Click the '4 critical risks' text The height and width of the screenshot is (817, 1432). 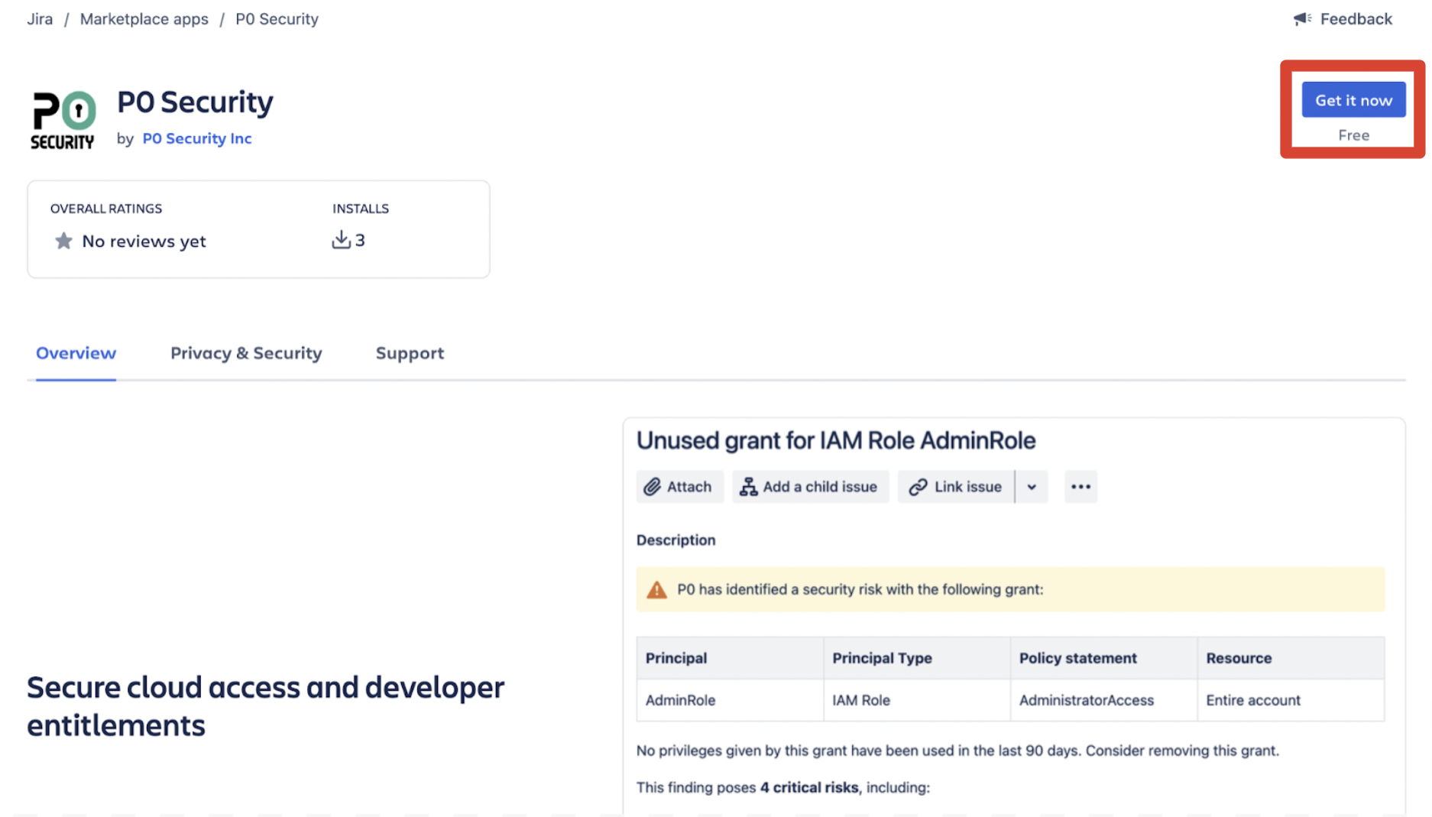[809, 787]
